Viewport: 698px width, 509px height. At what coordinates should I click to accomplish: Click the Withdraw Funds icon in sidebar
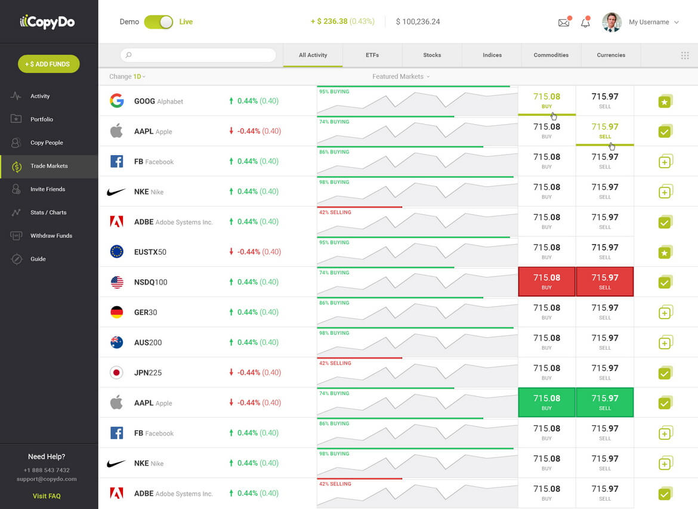(x=16, y=236)
